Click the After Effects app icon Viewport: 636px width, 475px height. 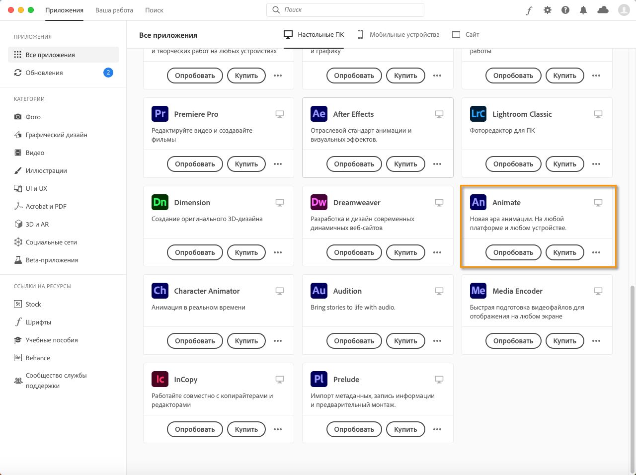(319, 114)
